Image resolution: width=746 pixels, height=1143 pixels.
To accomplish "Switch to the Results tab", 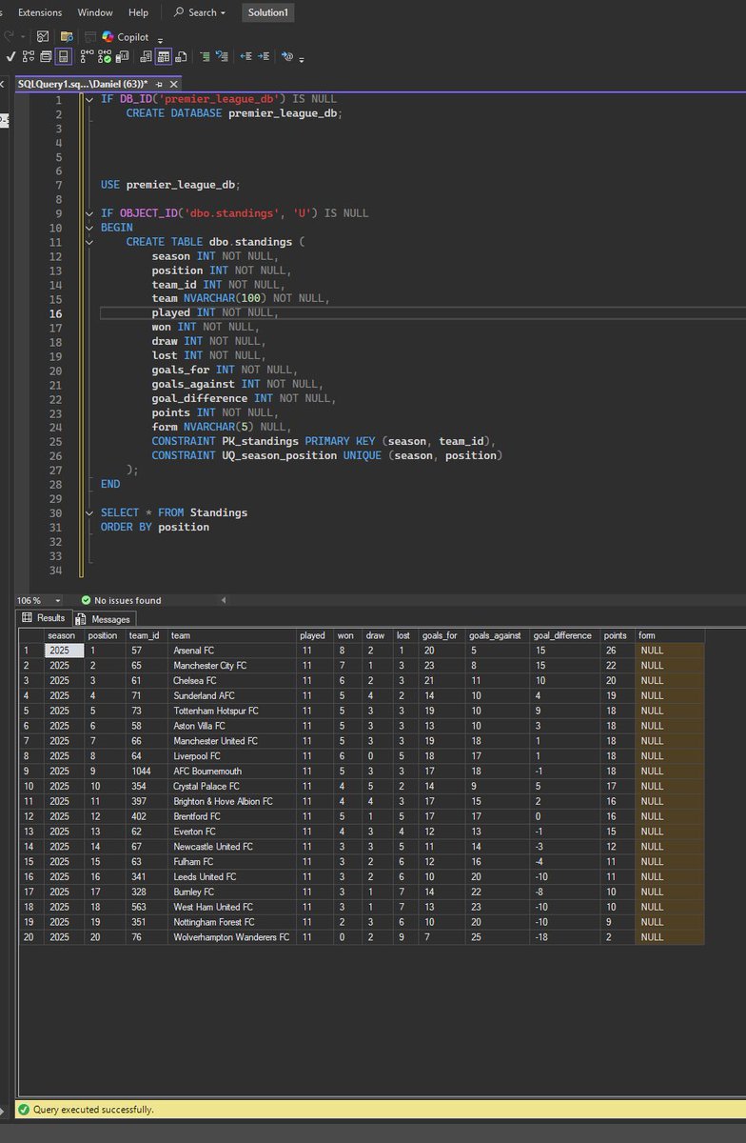I will [x=44, y=618].
